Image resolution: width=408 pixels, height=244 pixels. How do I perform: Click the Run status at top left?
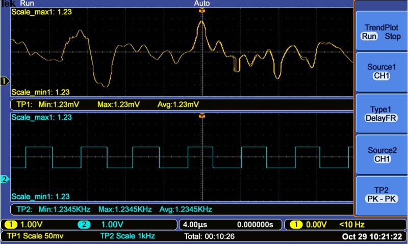(x=27, y=3)
